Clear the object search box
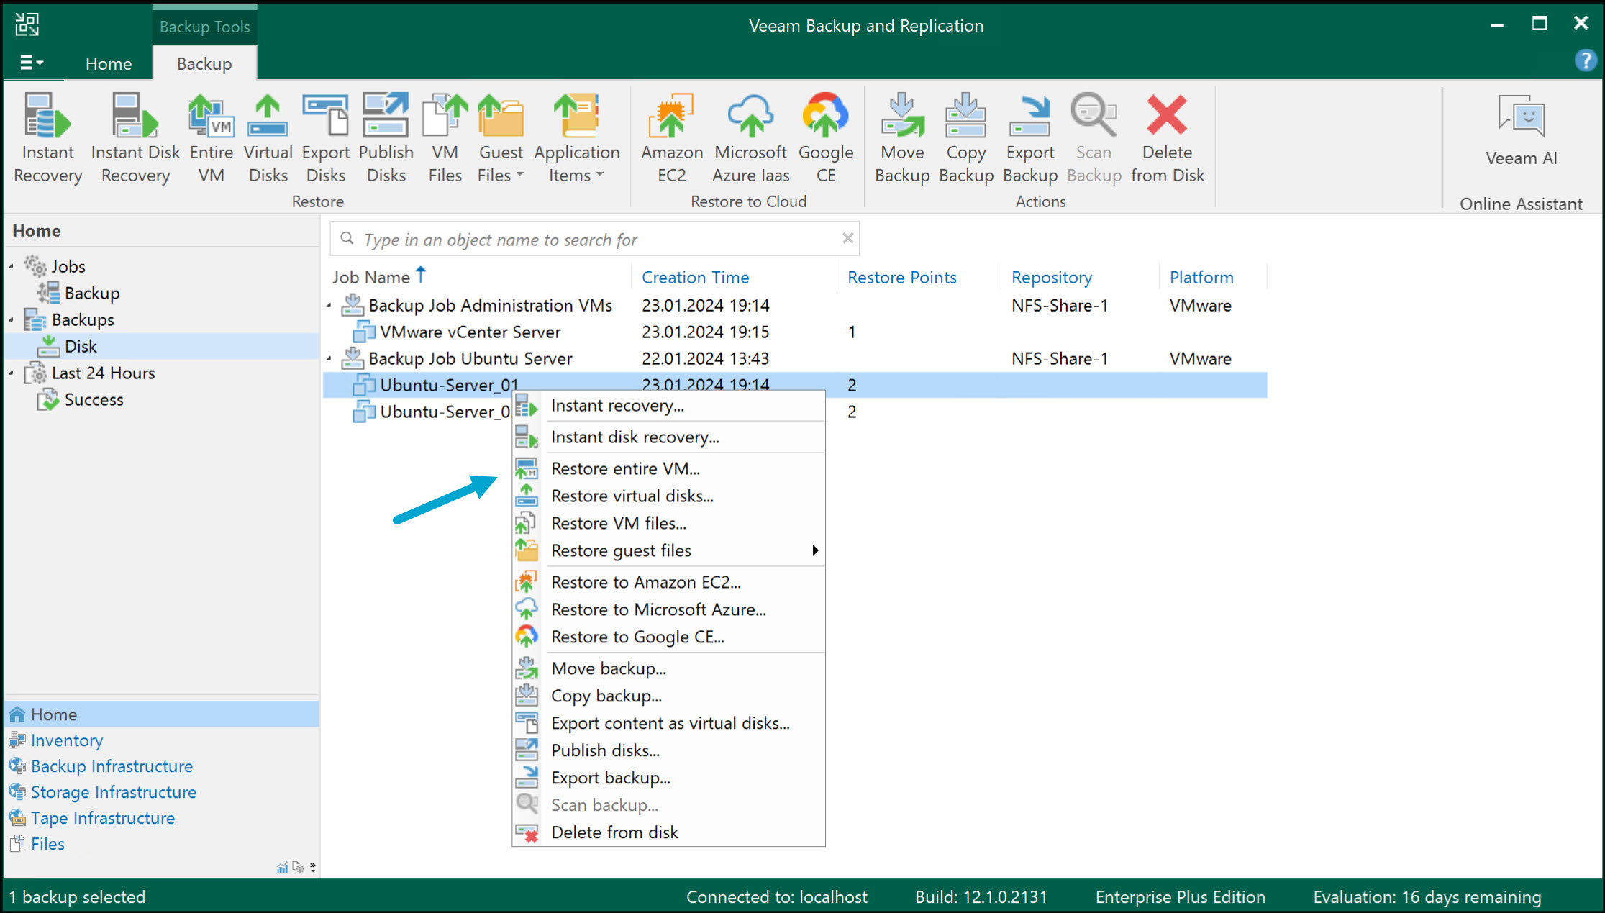This screenshot has height=913, width=1605. tap(847, 238)
